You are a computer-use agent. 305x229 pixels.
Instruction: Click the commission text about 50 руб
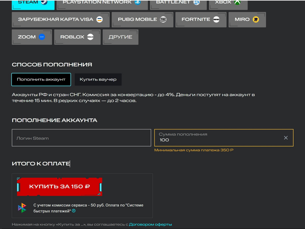pos(88,208)
